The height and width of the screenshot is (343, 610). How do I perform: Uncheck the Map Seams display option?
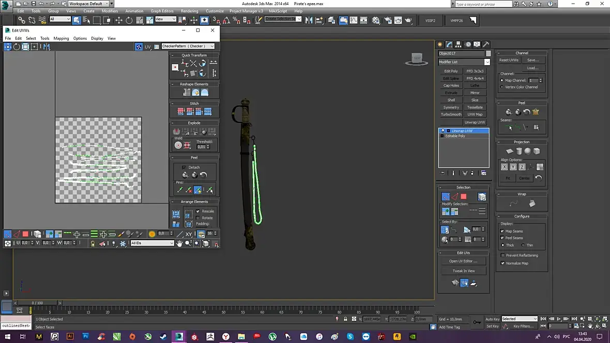(502, 231)
